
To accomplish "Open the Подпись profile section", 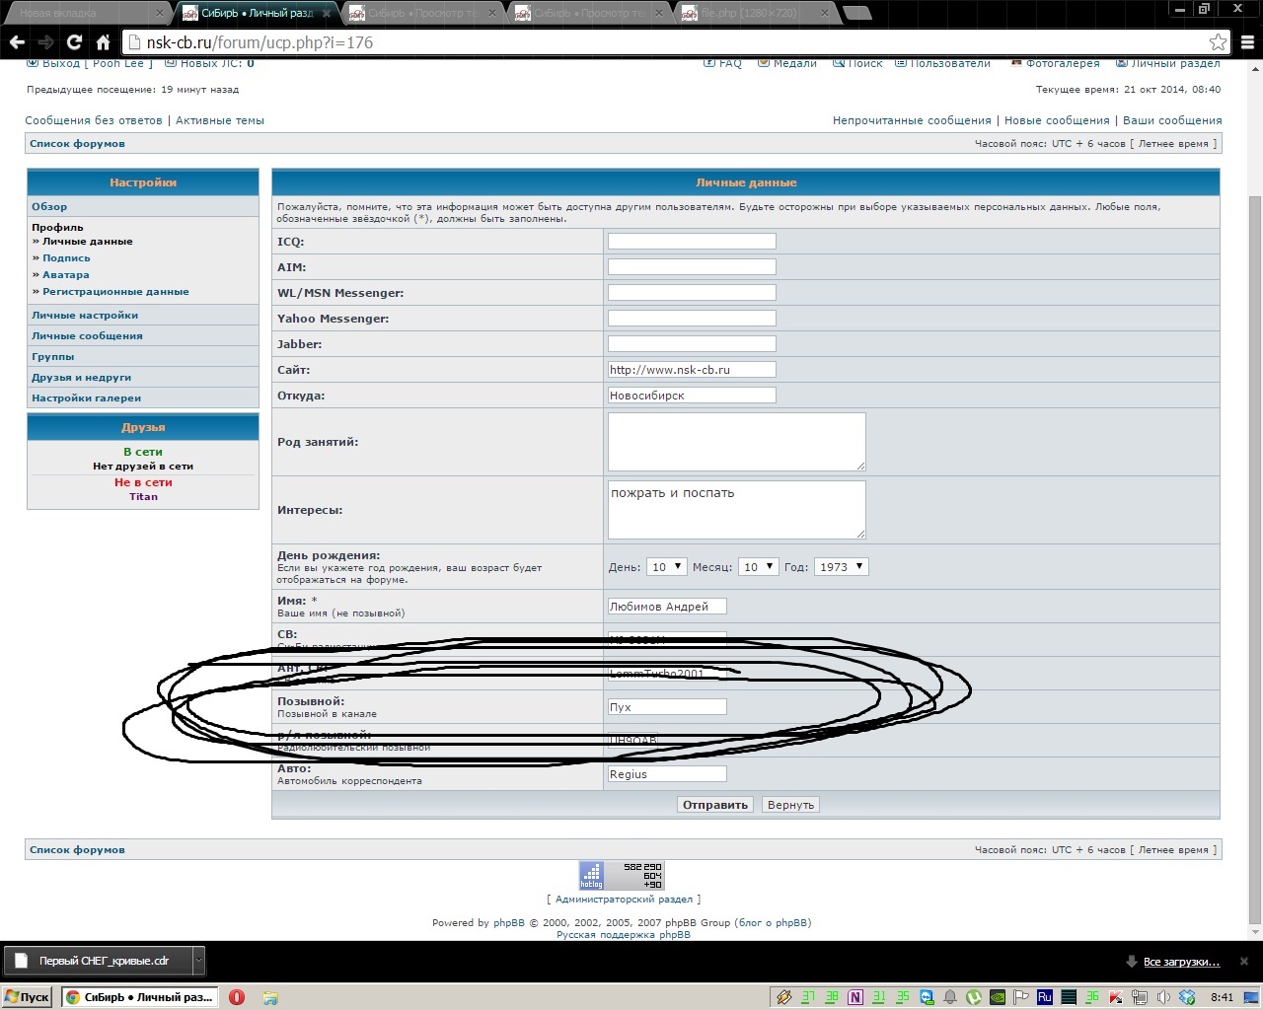I will 66,258.
